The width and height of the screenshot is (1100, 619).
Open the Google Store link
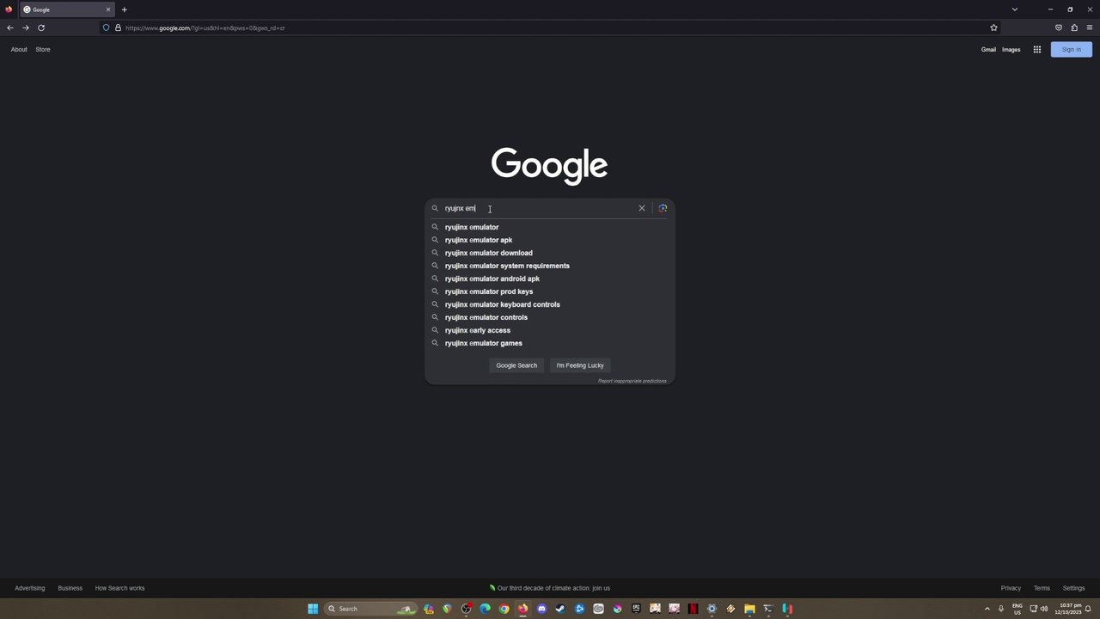point(43,49)
